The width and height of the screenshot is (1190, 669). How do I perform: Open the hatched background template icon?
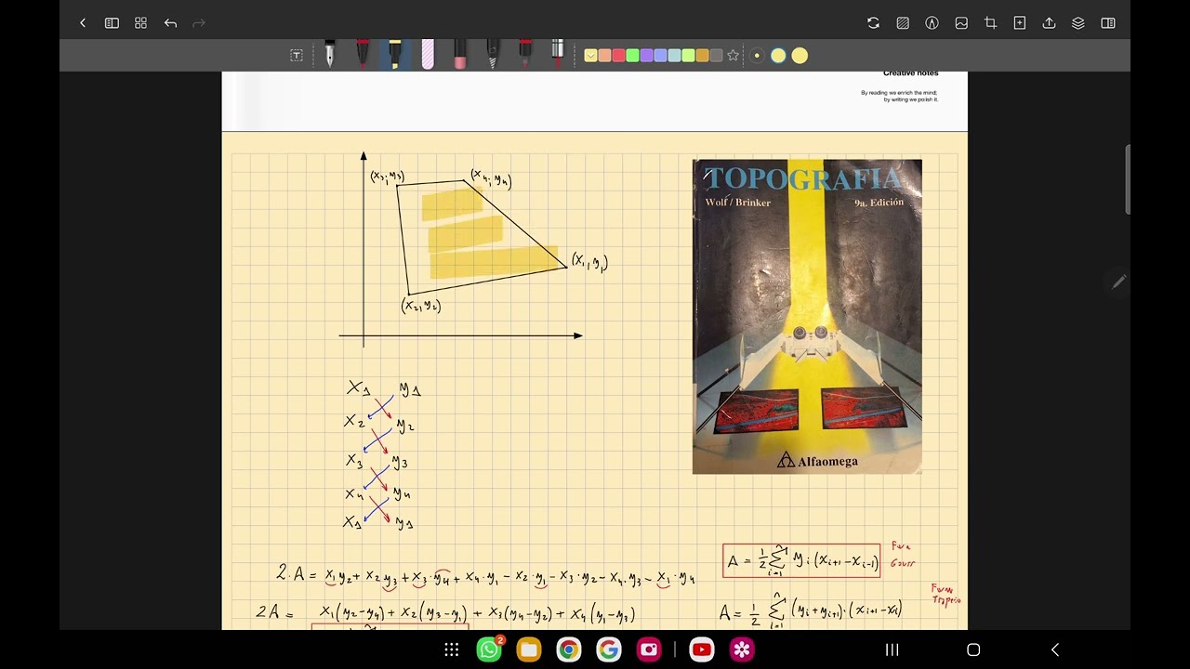(x=903, y=23)
